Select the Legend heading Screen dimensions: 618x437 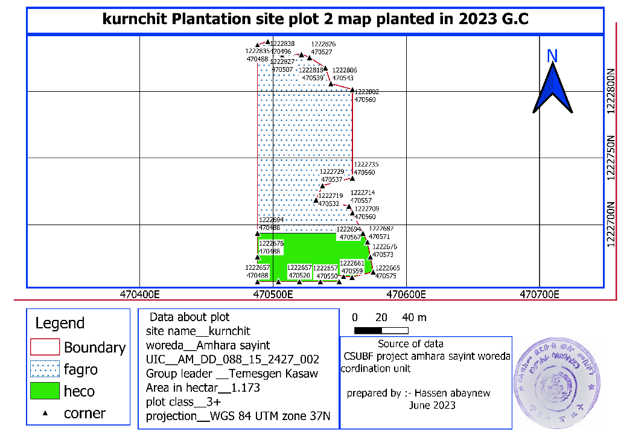pyautogui.click(x=60, y=323)
